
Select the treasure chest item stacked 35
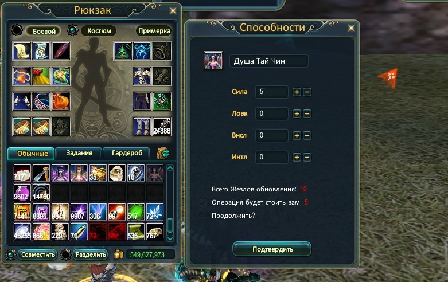coord(98,173)
